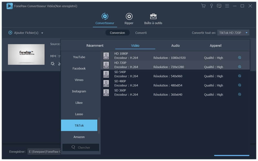Open the hamburger menu icon
258x161 pixels.
(227, 6)
